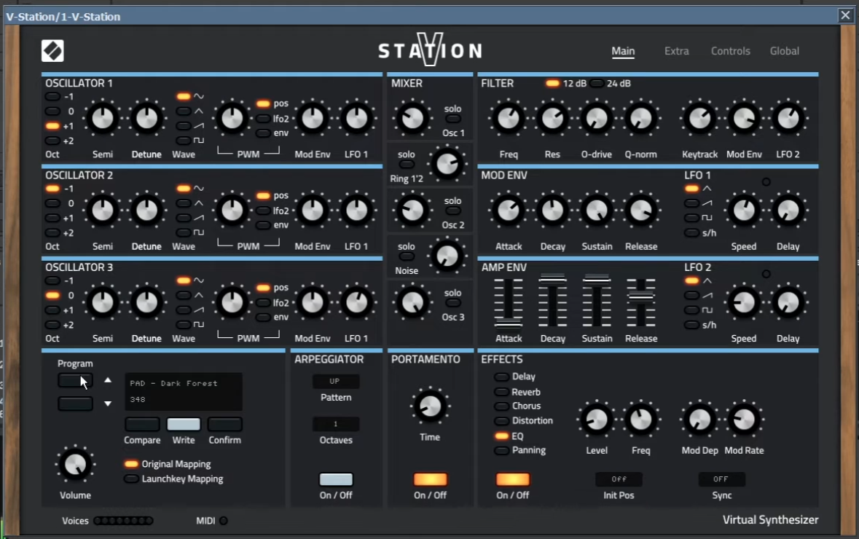Open the Arpeggiator Octaves selector
The height and width of the screenshot is (539, 859).
point(336,424)
